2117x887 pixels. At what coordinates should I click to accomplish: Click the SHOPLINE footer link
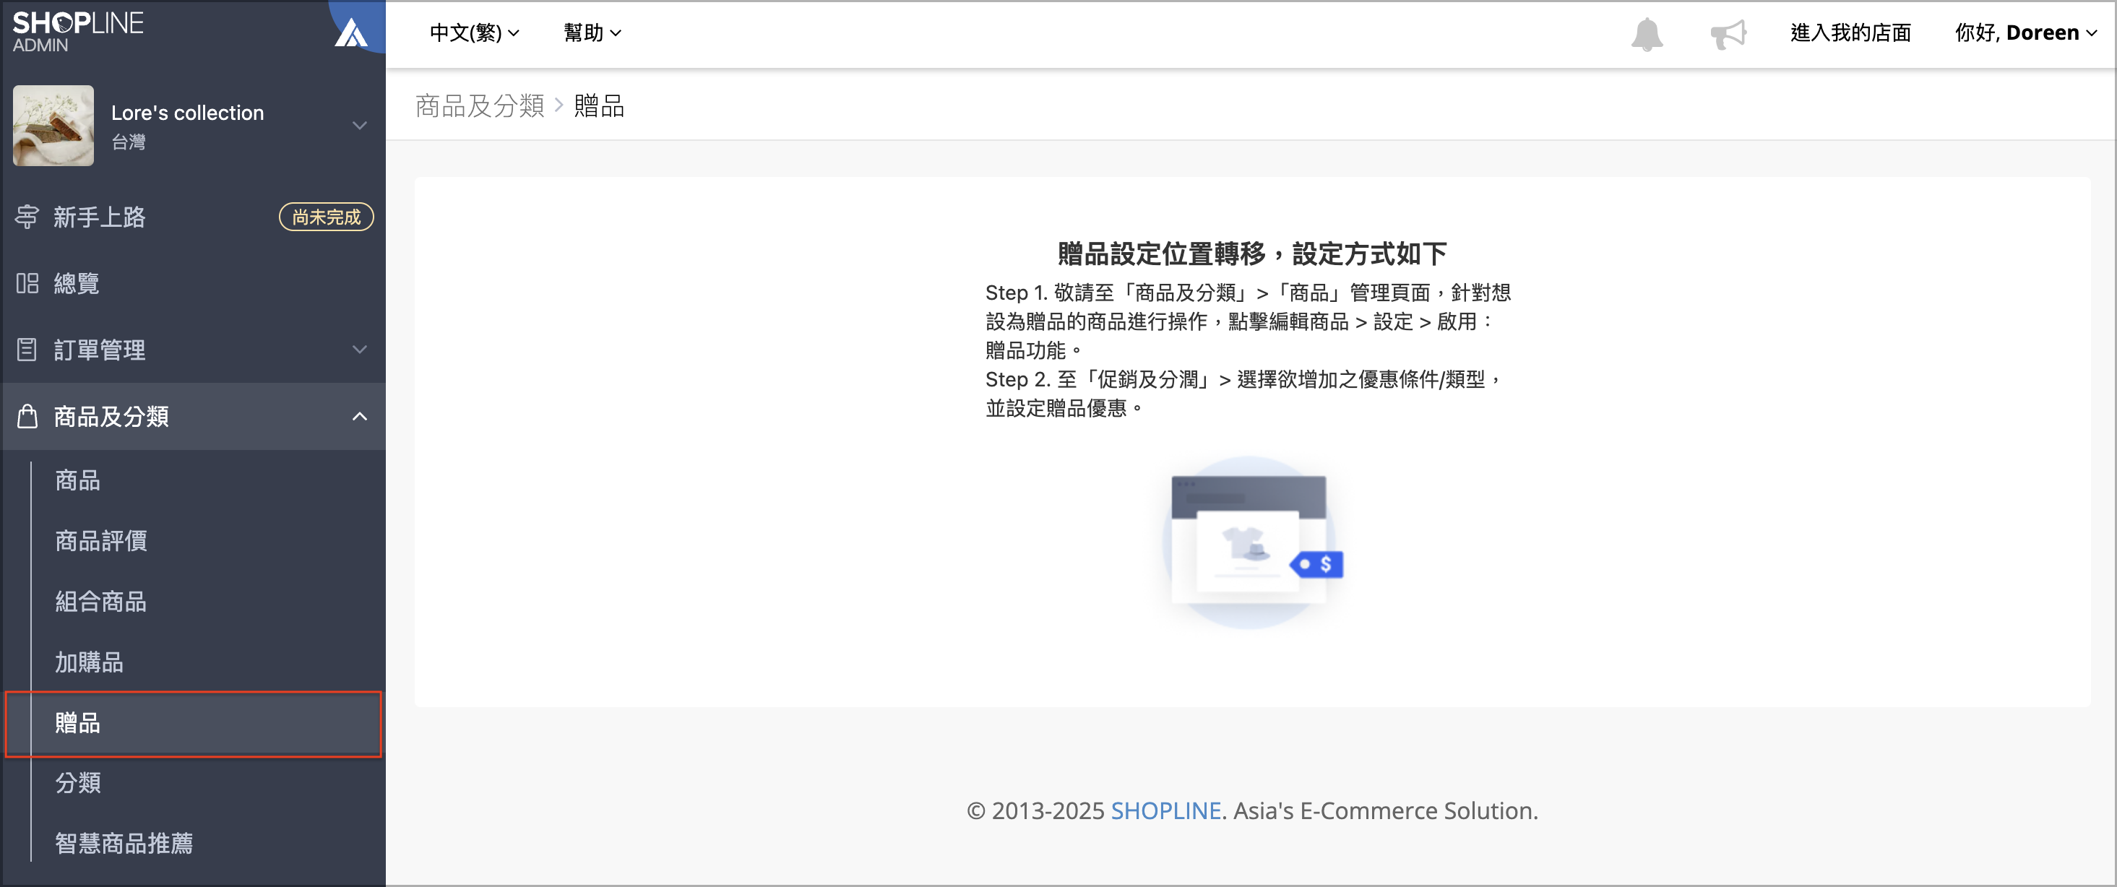click(x=1165, y=810)
